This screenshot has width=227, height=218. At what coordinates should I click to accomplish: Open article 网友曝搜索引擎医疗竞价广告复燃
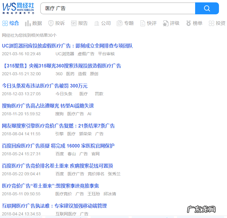tap(58, 126)
